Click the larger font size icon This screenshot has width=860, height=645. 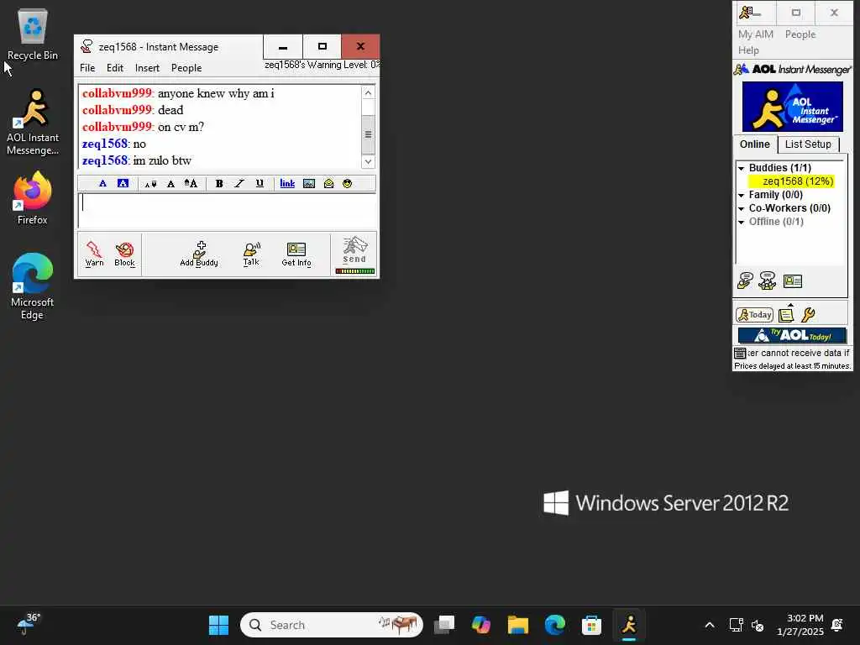pyautogui.click(x=191, y=184)
